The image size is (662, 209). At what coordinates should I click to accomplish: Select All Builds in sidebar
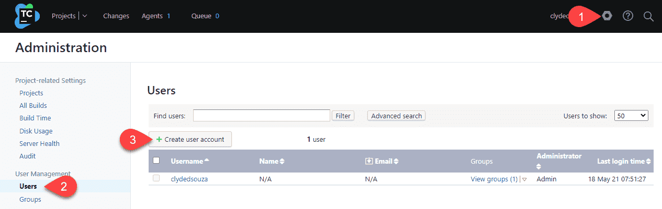(33, 105)
